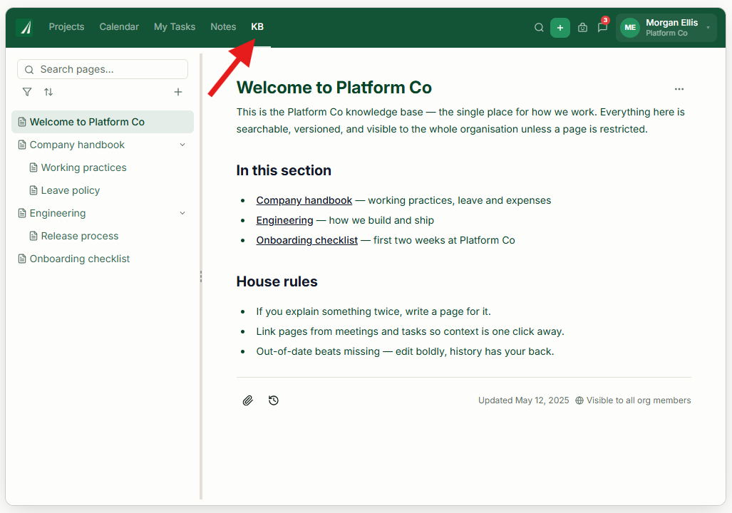Viewport: 732px width, 513px height.
Task: Focus the Search pages field
Action: click(x=102, y=69)
